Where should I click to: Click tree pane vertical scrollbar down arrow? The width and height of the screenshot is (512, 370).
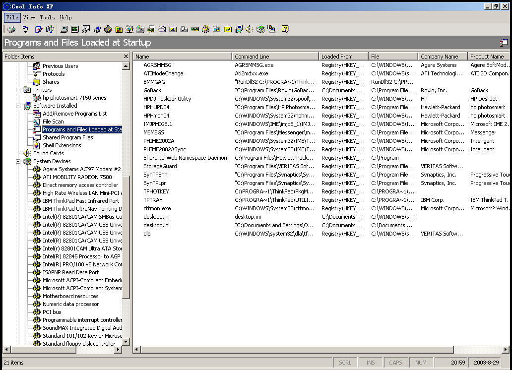[126, 342]
